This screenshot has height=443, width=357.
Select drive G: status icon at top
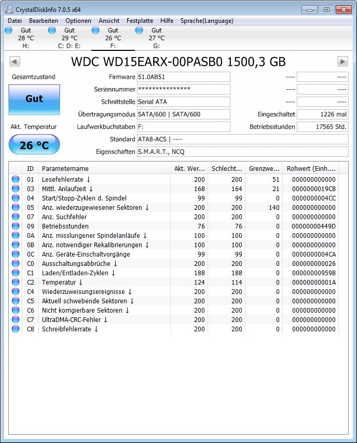tap(139, 30)
